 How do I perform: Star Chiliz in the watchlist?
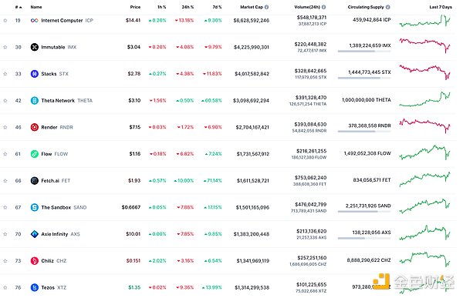click(5, 261)
